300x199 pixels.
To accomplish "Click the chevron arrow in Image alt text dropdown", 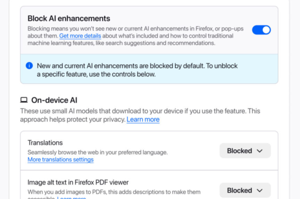I will tap(259, 190).
